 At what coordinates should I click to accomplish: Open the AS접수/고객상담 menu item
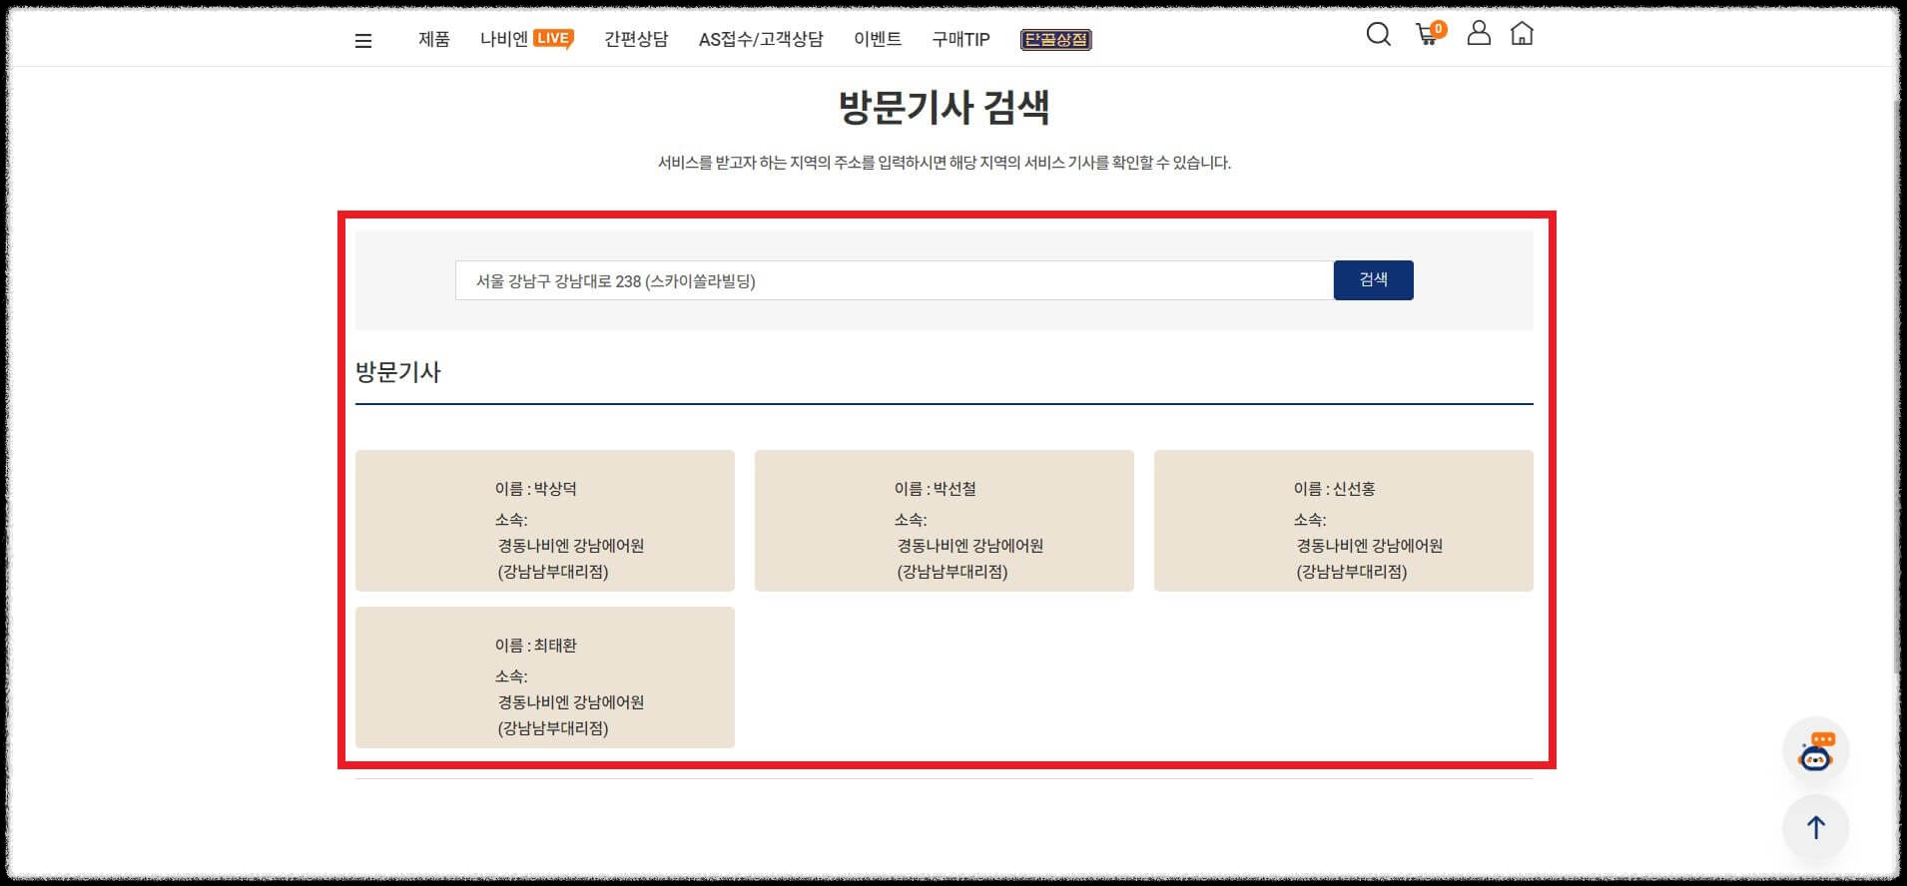point(761,39)
